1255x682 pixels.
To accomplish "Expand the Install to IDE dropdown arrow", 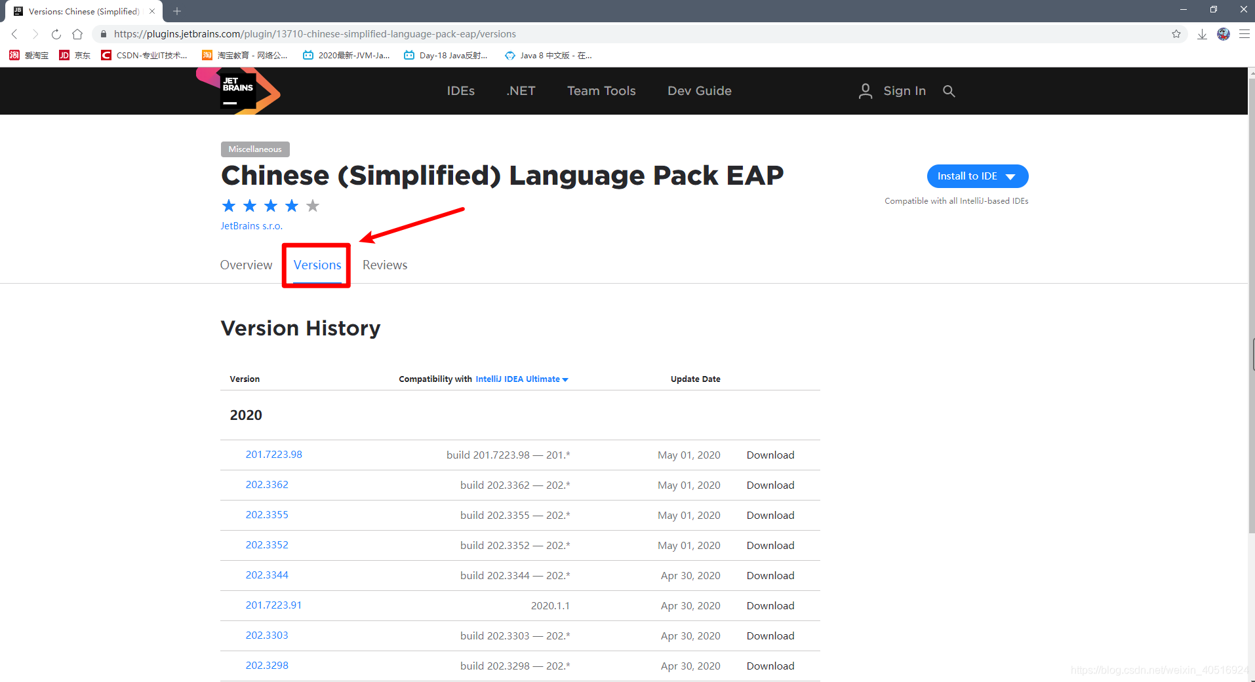I will coord(1010,176).
